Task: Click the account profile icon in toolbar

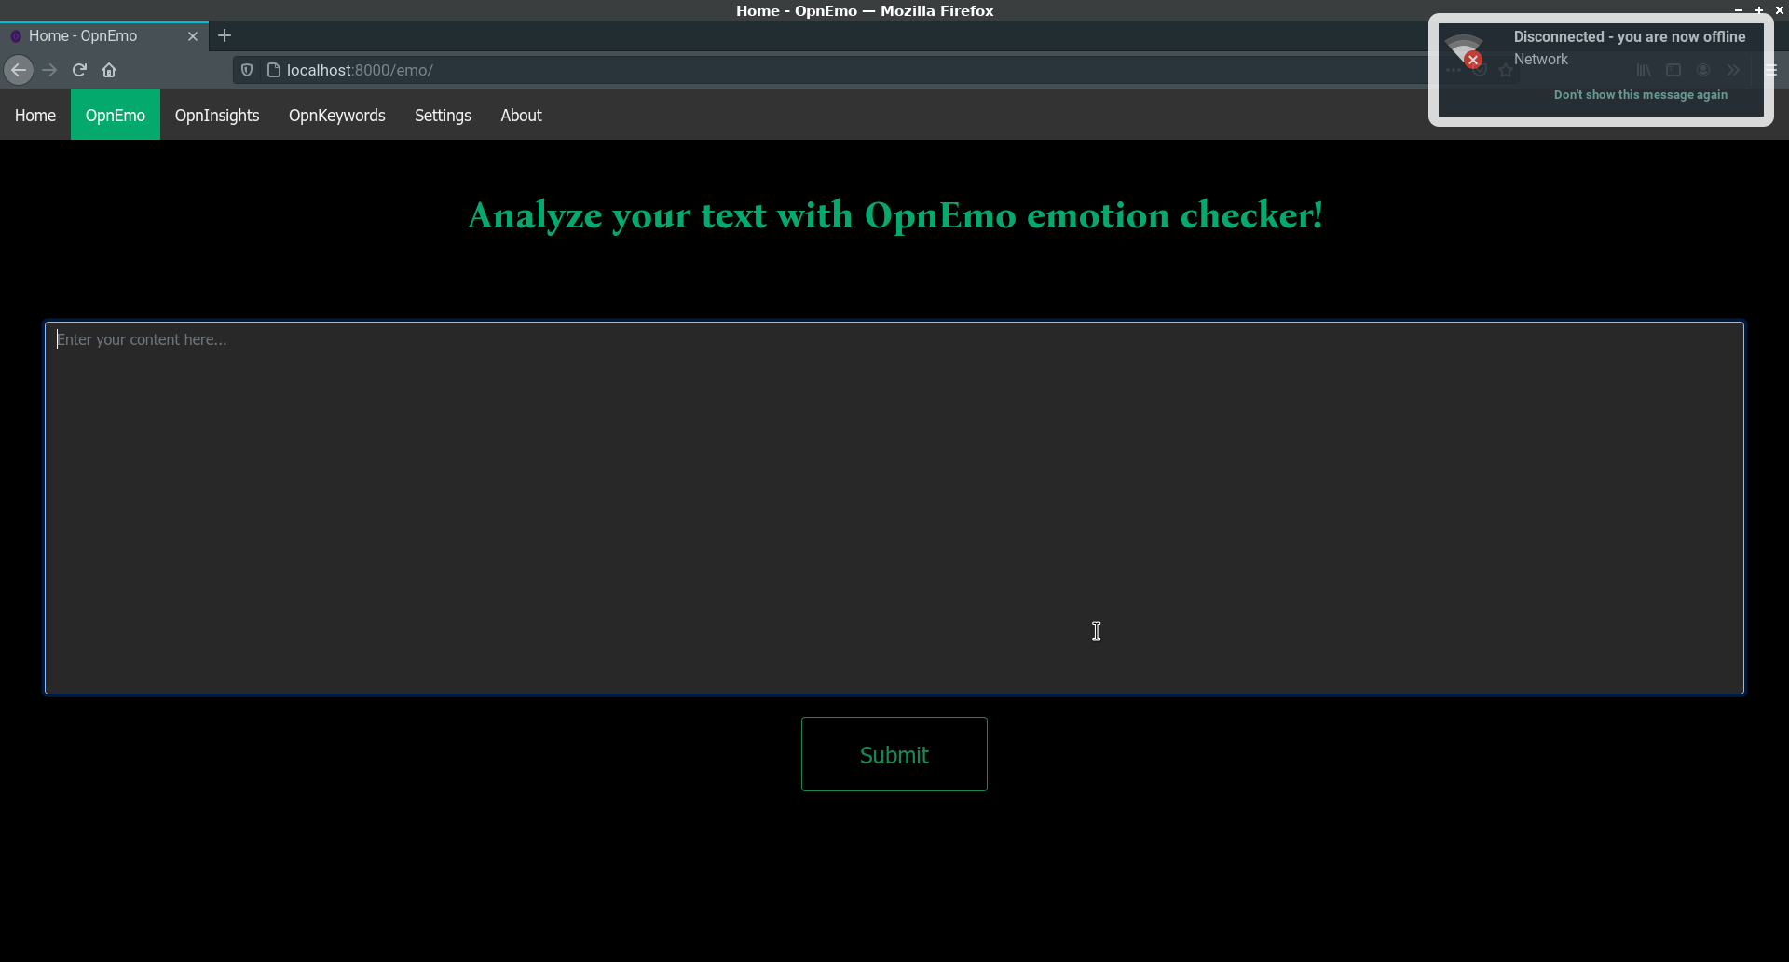Action: coord(1703,70)
